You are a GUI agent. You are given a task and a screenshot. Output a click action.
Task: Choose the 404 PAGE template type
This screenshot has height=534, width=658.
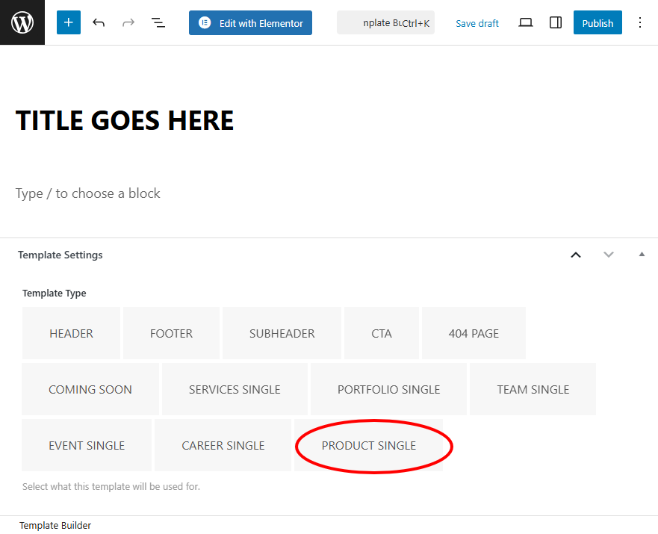click(x=474, y=333)
